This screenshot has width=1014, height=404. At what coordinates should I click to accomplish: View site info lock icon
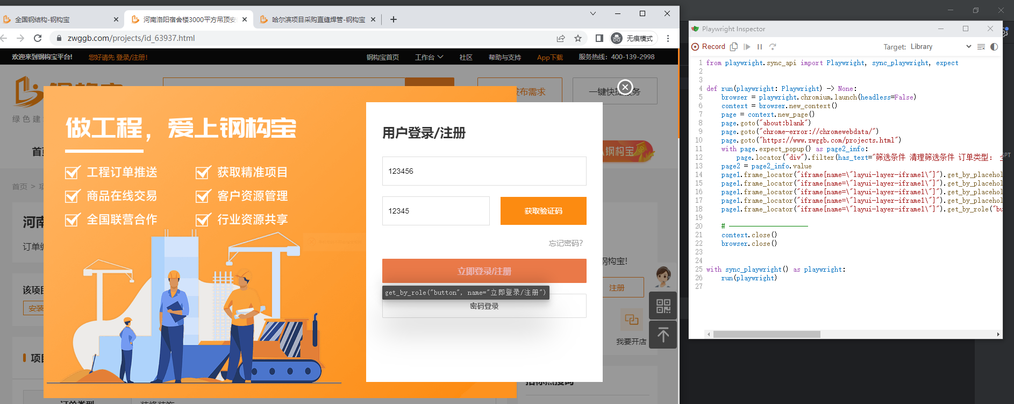pyautogui.click(x=59, y=38)
